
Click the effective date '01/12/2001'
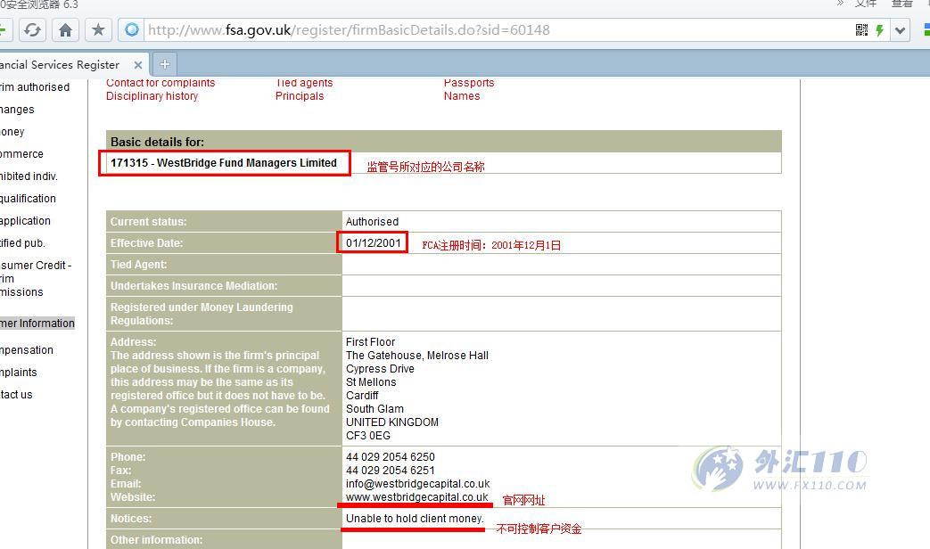tap(373, 242)
